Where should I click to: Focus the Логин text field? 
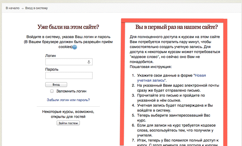click(69, 62)
